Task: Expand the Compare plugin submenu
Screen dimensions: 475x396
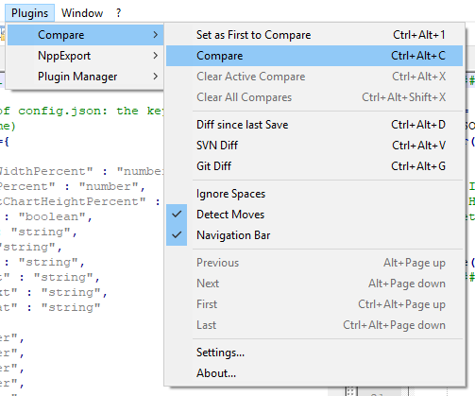Action: tap(85, 35)
